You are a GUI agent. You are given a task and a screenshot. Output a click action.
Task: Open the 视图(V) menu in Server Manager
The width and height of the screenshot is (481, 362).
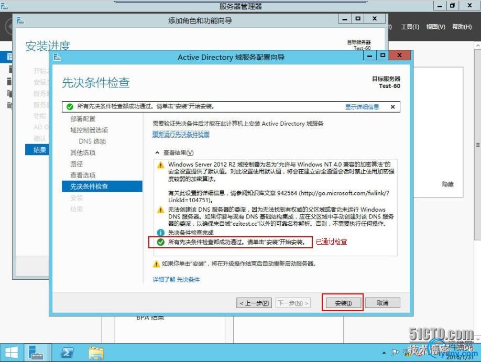tap(435, 27)
